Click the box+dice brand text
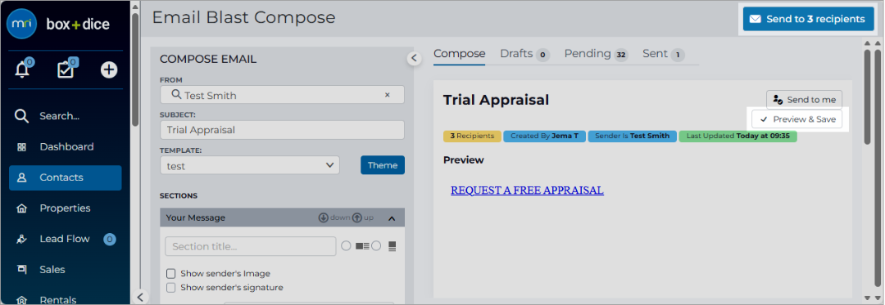The height and width of the screenshot is (305, 885). pos(78,25)
